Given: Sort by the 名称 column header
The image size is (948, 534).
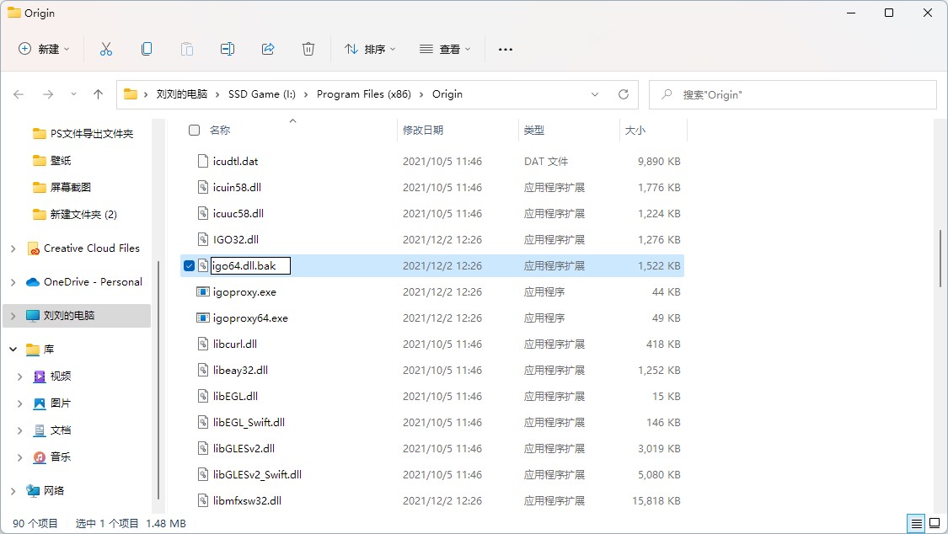Looking at the screenshot, I should [219, 130].
